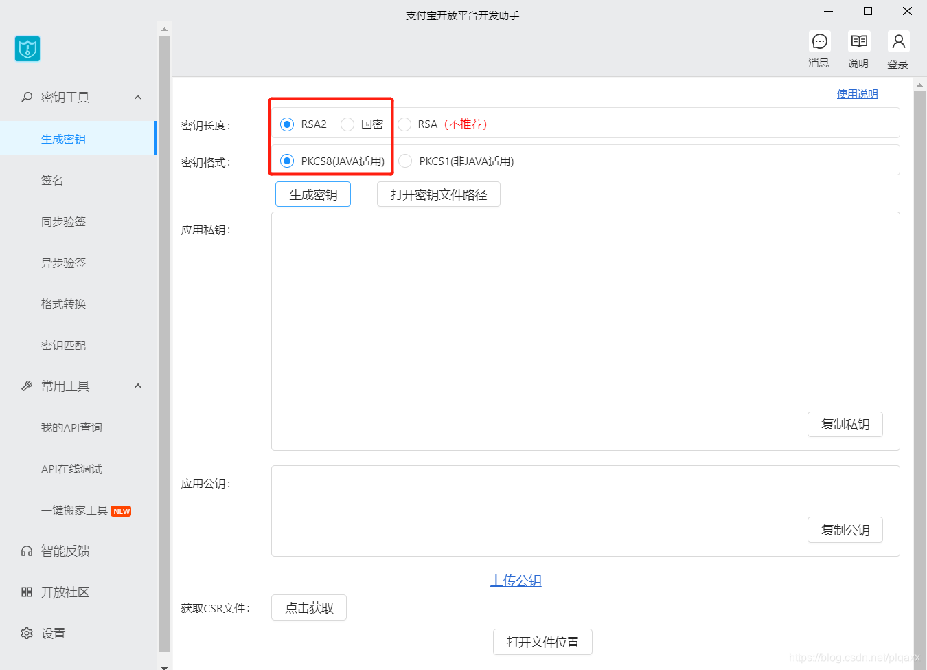
Task: Click the sidebar scroll-up arrow
Action: [164, 29]
